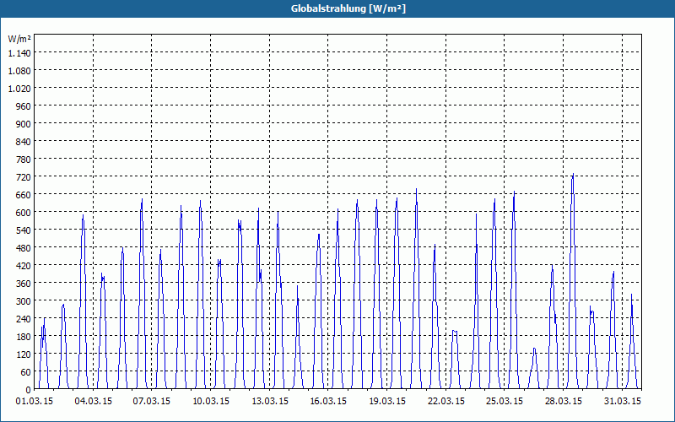Select the 28.03.15 date label
The image size is (675, 422).
(563, 402)
